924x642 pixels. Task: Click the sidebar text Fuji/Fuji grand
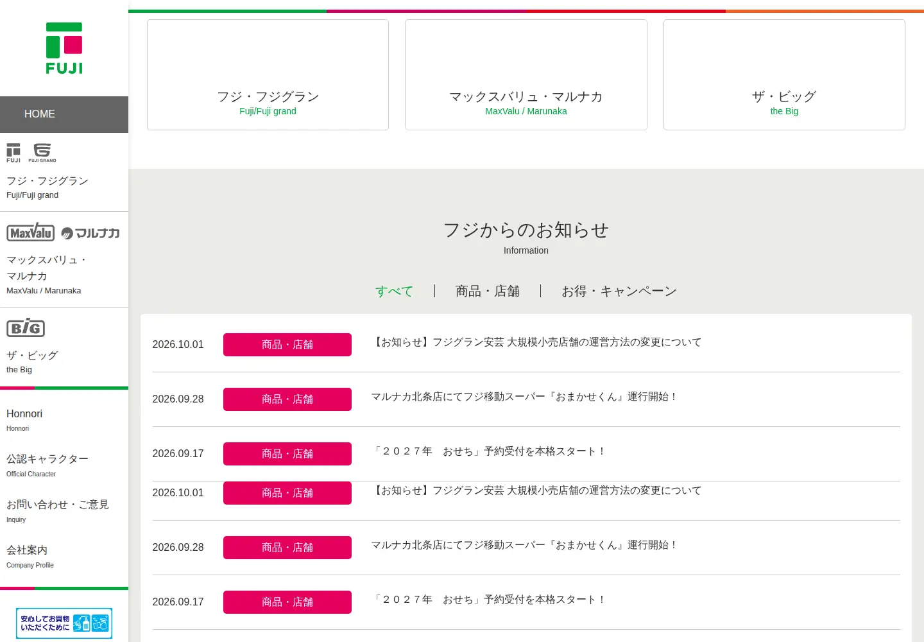click(32, 195)
